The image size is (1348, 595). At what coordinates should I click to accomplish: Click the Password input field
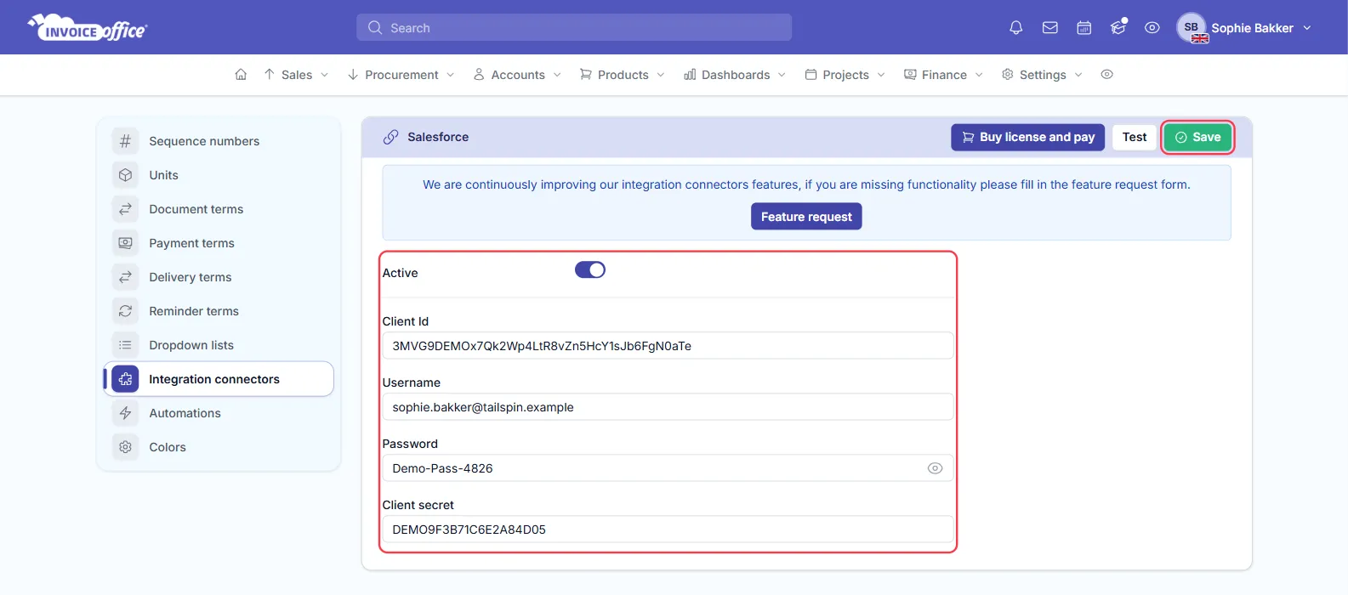[x=668, y=468]
